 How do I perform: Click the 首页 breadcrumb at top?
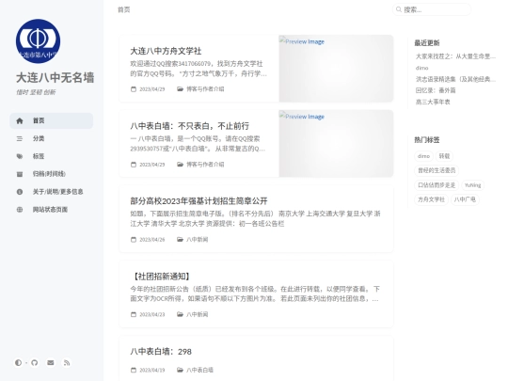click(124, 9)
